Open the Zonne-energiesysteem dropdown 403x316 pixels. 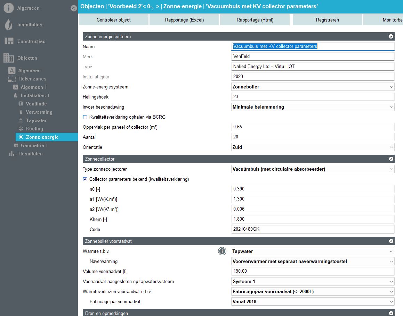tap(313, 87)
